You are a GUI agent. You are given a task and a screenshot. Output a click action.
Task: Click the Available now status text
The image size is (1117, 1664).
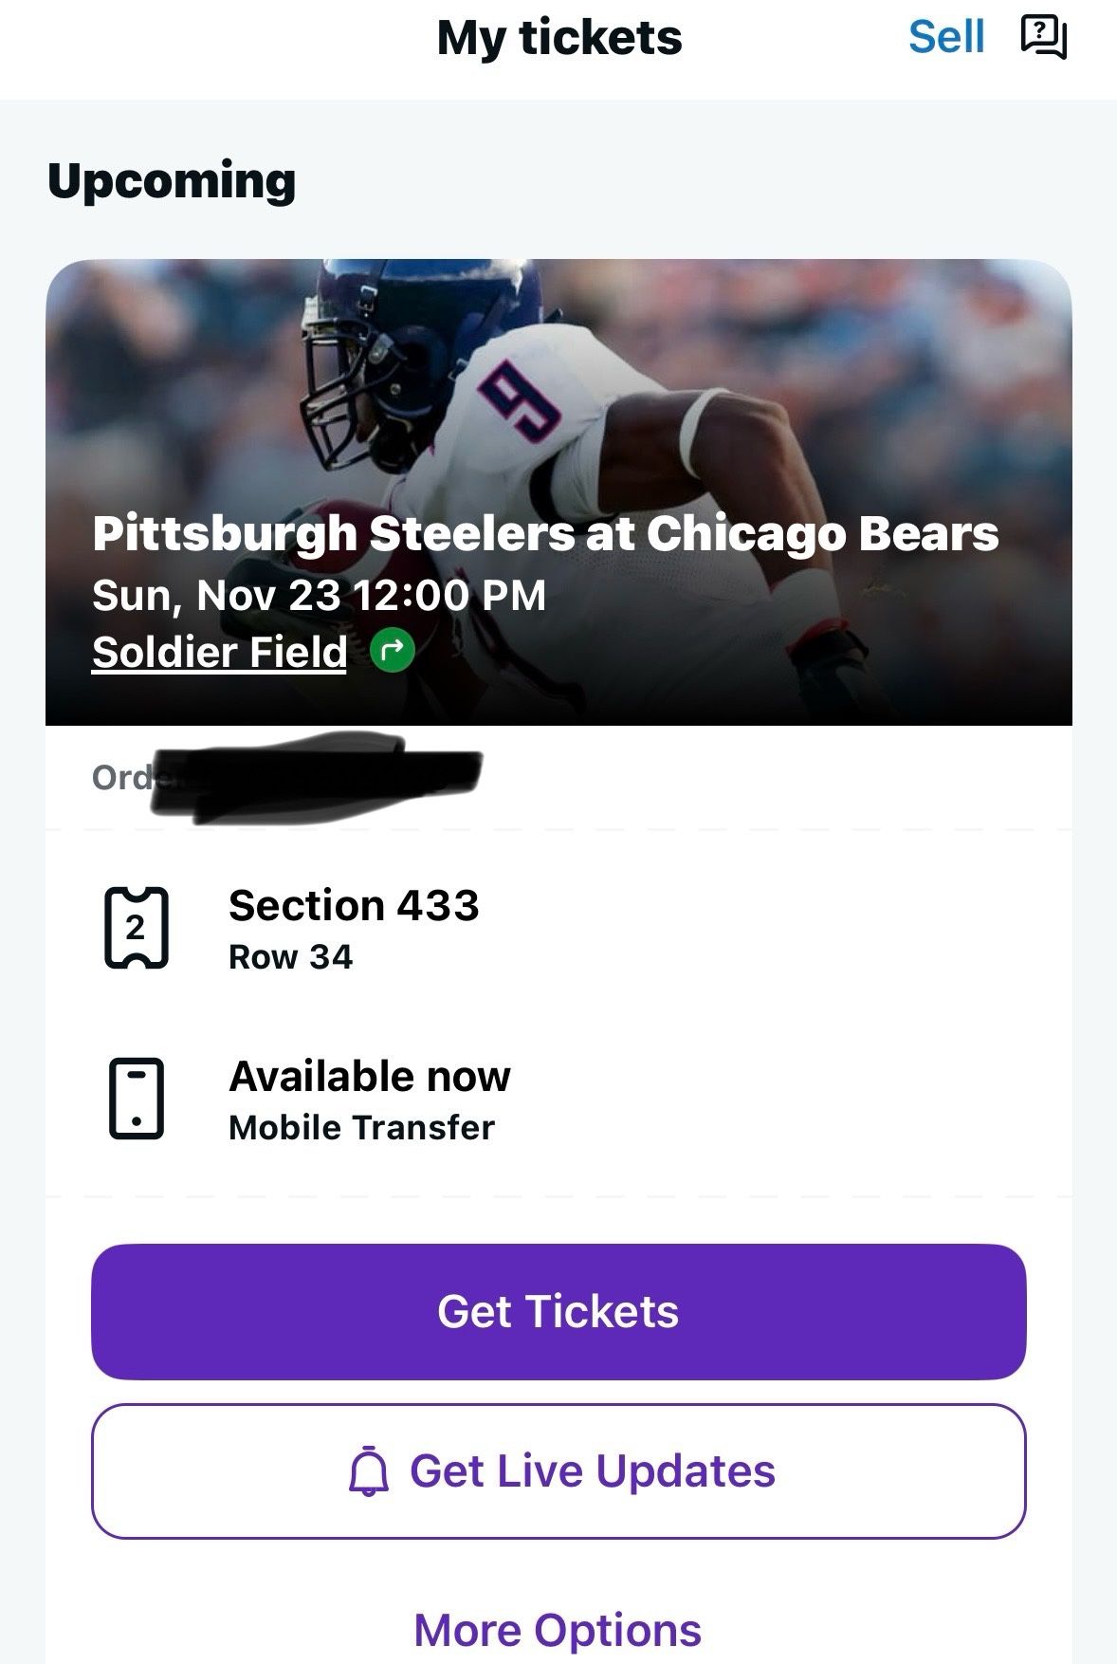(x=370, y=1076)
